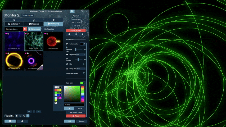
Task: Switch to the Discover tab
Action: pyautogui.click(x=34, y=24)
